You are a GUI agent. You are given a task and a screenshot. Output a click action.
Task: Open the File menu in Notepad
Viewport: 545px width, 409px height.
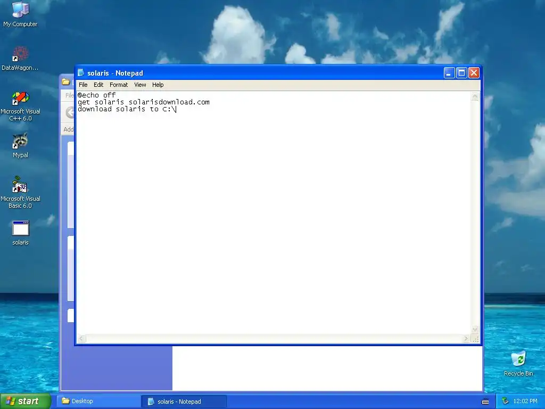click(83, 85)
